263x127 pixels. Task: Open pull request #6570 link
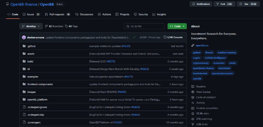point(111,61)
